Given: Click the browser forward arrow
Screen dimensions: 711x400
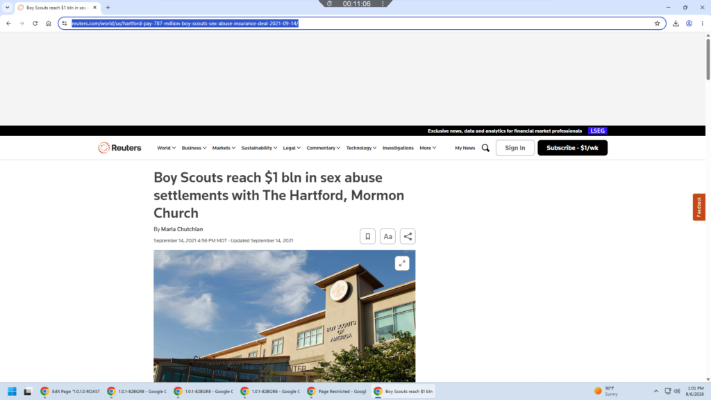Looking at the screenshot, I should click(x=22, y=23).
